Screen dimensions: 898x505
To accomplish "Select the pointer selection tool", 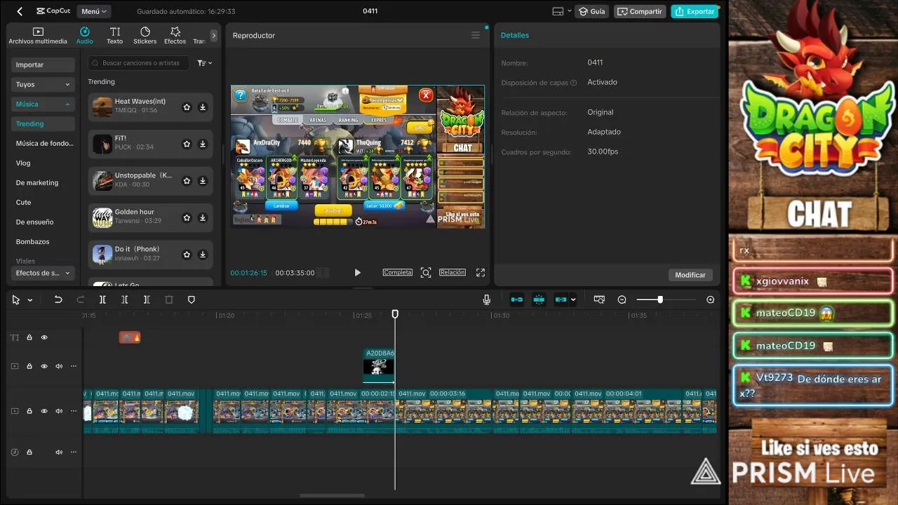I will click(16, 299).
